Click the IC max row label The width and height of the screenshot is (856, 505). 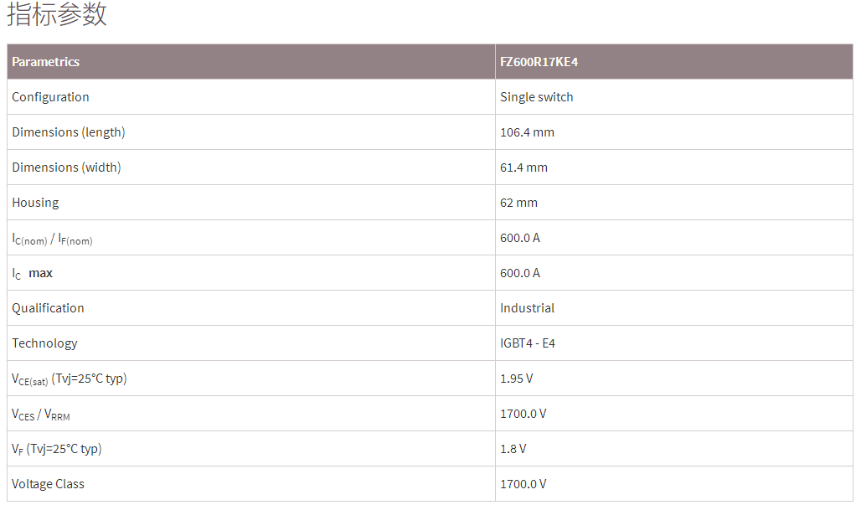pyautogui.click(x=33, y=274)
